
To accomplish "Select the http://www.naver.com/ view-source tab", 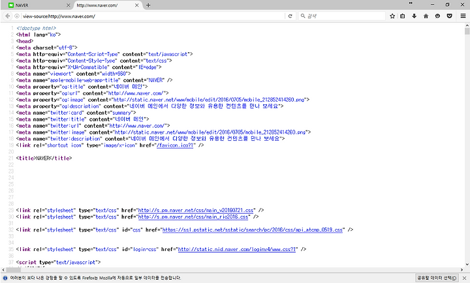I will [105, 5].
